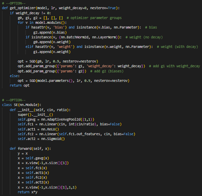Click the "else:" keyword line

pos(15,76)
